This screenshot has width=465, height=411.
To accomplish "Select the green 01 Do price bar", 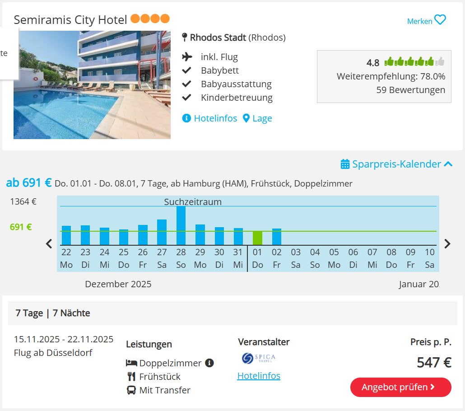I will coord(257,238).
